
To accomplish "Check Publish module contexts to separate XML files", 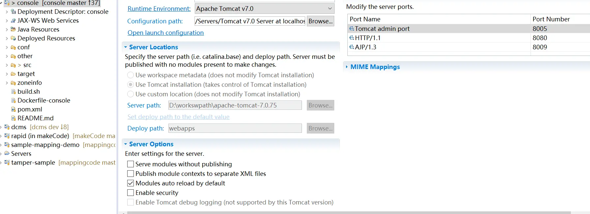I will click(x=131, y=174).
